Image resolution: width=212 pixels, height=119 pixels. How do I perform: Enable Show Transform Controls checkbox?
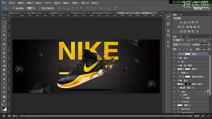coord(40,8)
